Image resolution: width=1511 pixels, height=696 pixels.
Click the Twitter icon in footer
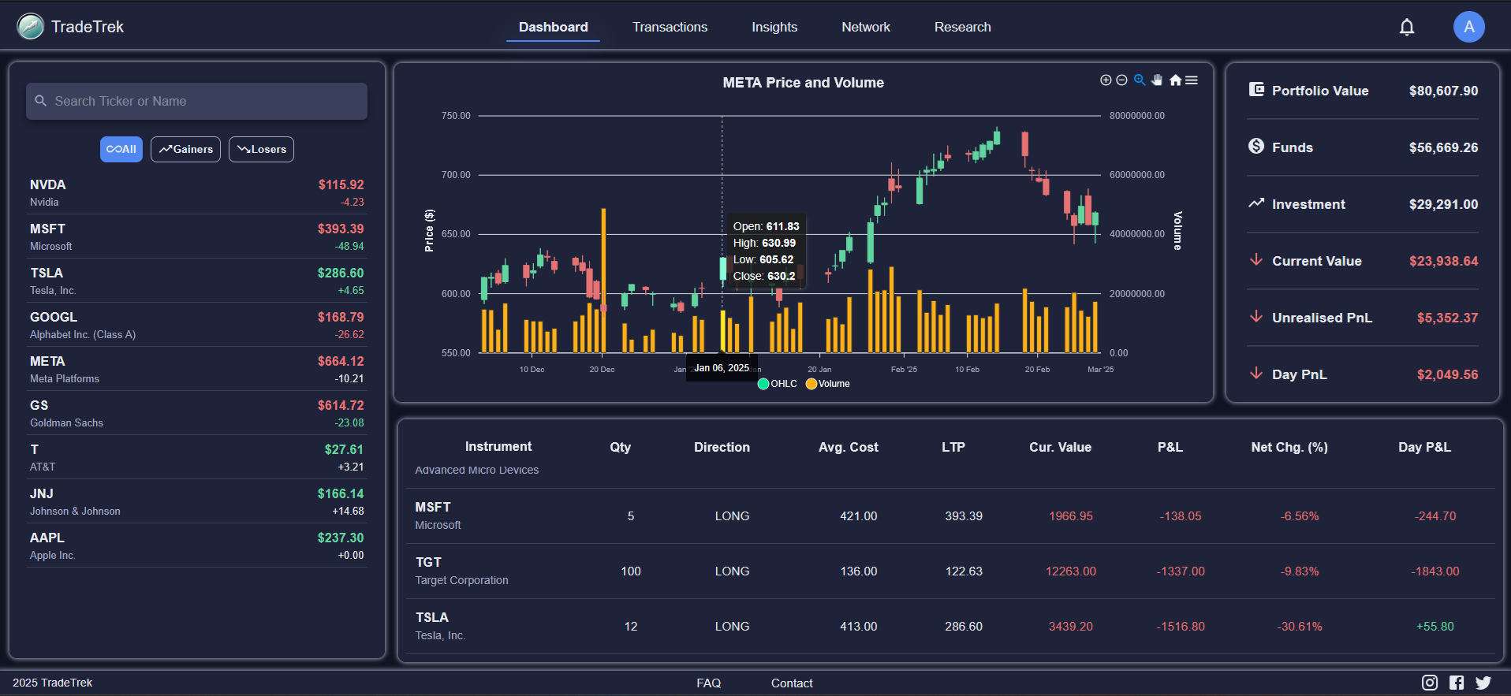coord(1483,683)
